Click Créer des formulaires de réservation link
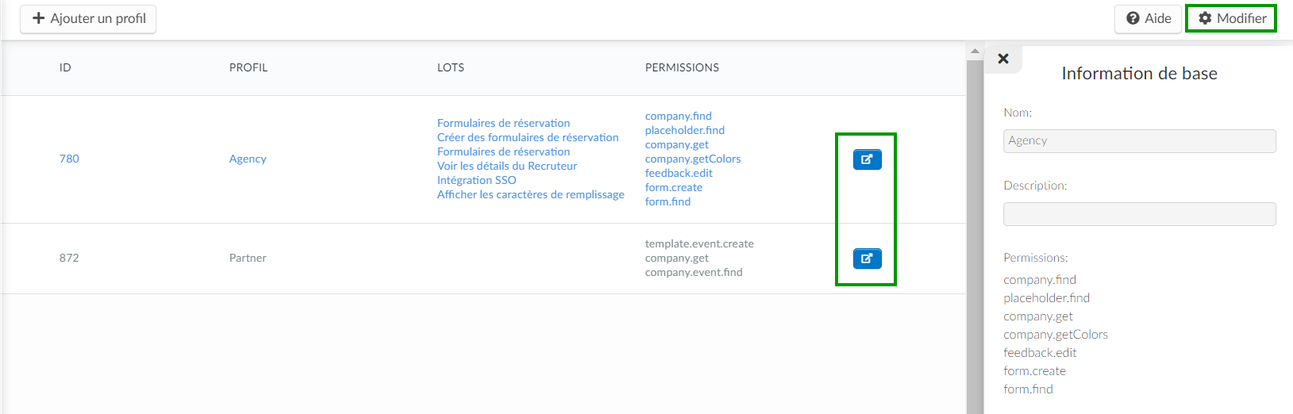 (x=528, y=137)
